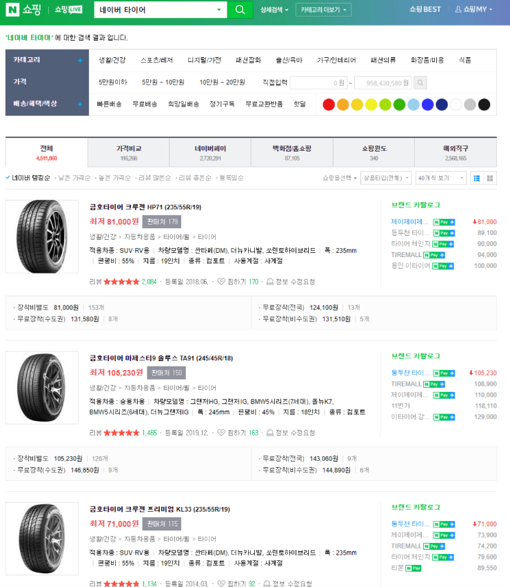
Task: Open 쇼핑몰선택 dropdown
Action: point(340,178)
